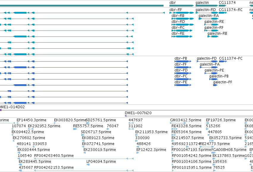Select the dbr-RF transcript label
The image size is (253, 172).
pos(175,10)
